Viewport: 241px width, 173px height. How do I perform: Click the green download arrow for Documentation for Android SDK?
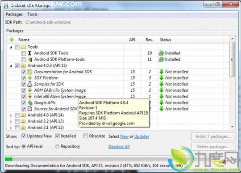click(162, 71)
